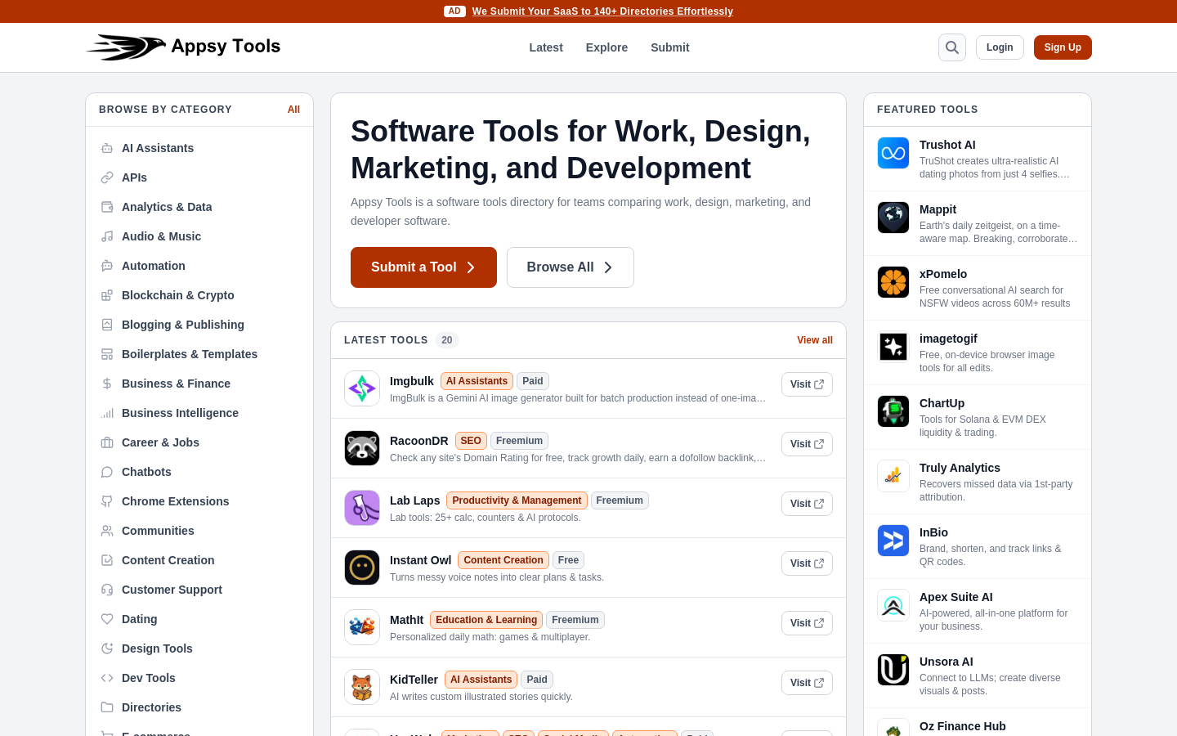Click the Content Creation tag on Instant Owl
Screen dimensions: 1177x736
[503, 560]
